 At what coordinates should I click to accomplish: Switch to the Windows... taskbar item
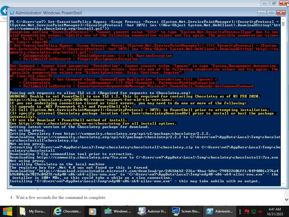[x=118, y=211]
